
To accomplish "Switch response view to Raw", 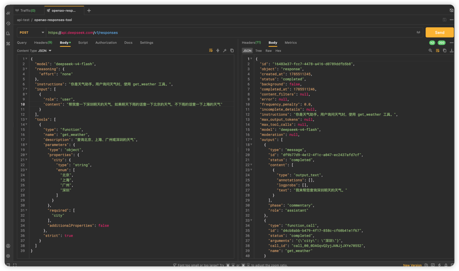I will point(268,51).
